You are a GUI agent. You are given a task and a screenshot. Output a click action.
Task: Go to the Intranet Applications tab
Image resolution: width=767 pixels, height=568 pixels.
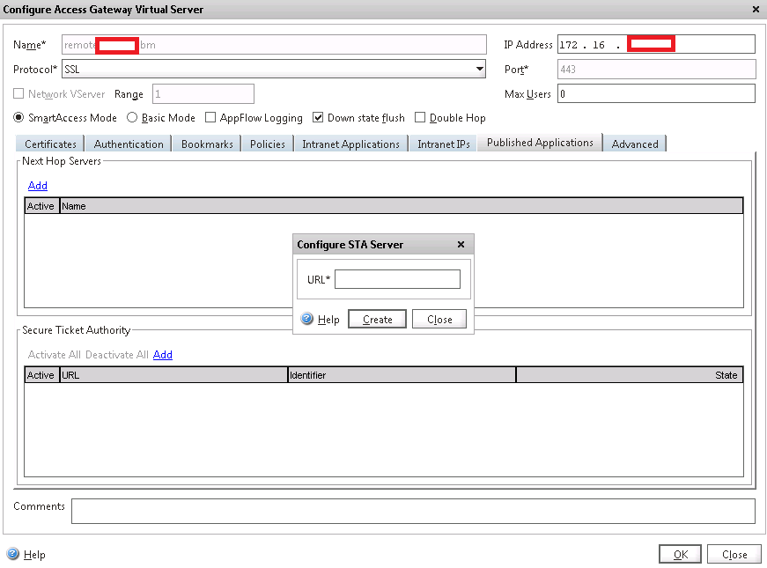click(350, 144)
